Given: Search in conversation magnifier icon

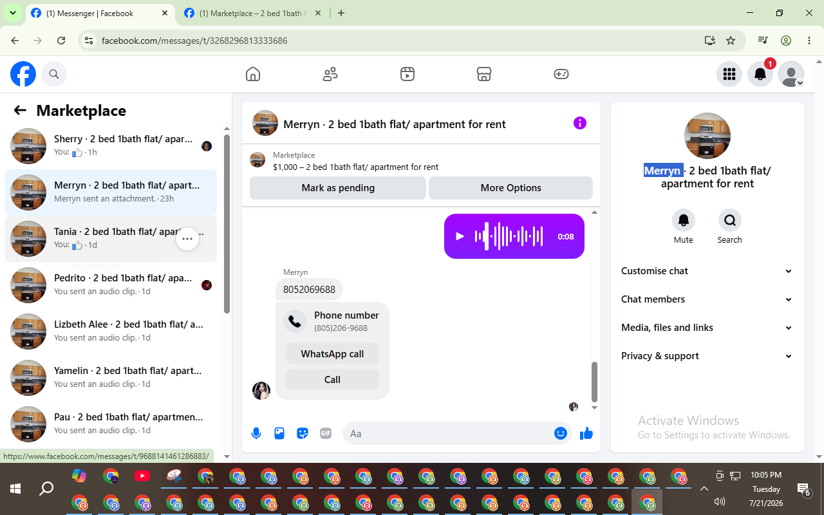Looking at the screenshot, I should coord(729,220).
